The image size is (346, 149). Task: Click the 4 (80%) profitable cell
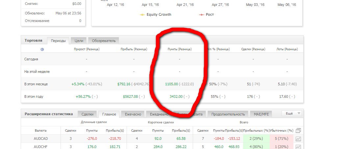tap(257, 147)
